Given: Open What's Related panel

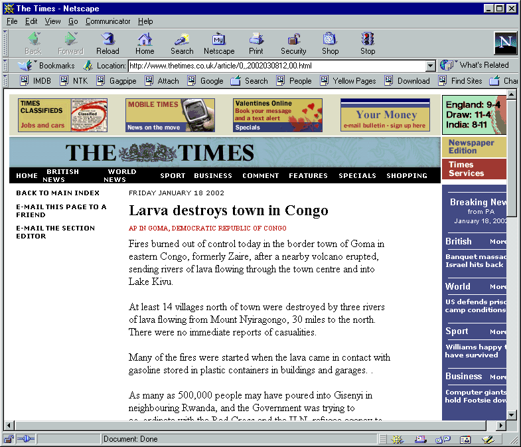Looking at the screenshot, I should point(475,65).
